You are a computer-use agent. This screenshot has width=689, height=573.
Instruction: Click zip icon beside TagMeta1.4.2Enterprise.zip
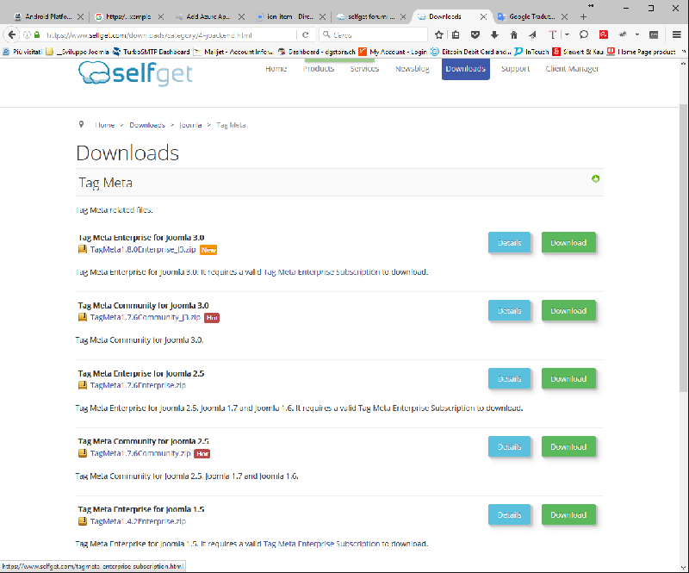[82, 521]
